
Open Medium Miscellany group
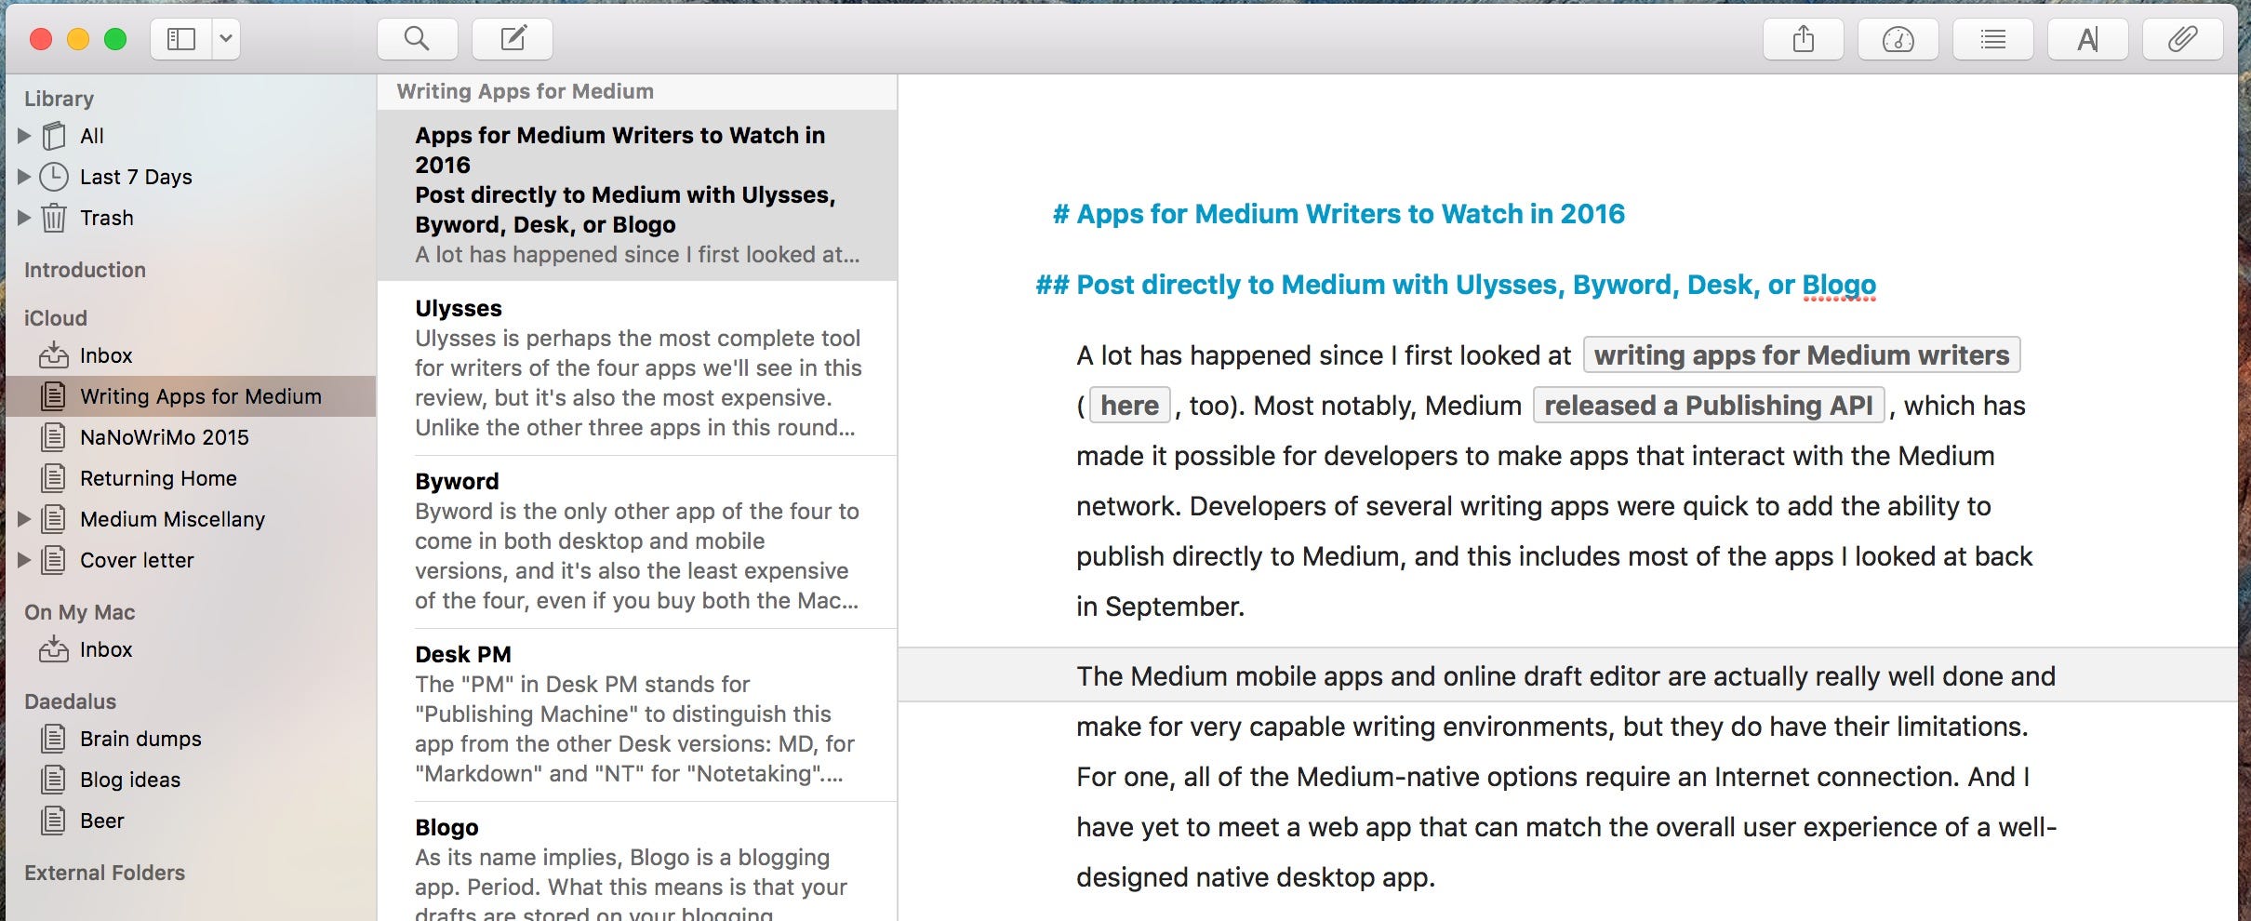[x=172, y=519]
